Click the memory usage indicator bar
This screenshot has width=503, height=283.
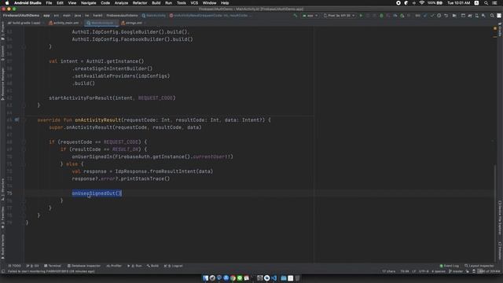489,271
